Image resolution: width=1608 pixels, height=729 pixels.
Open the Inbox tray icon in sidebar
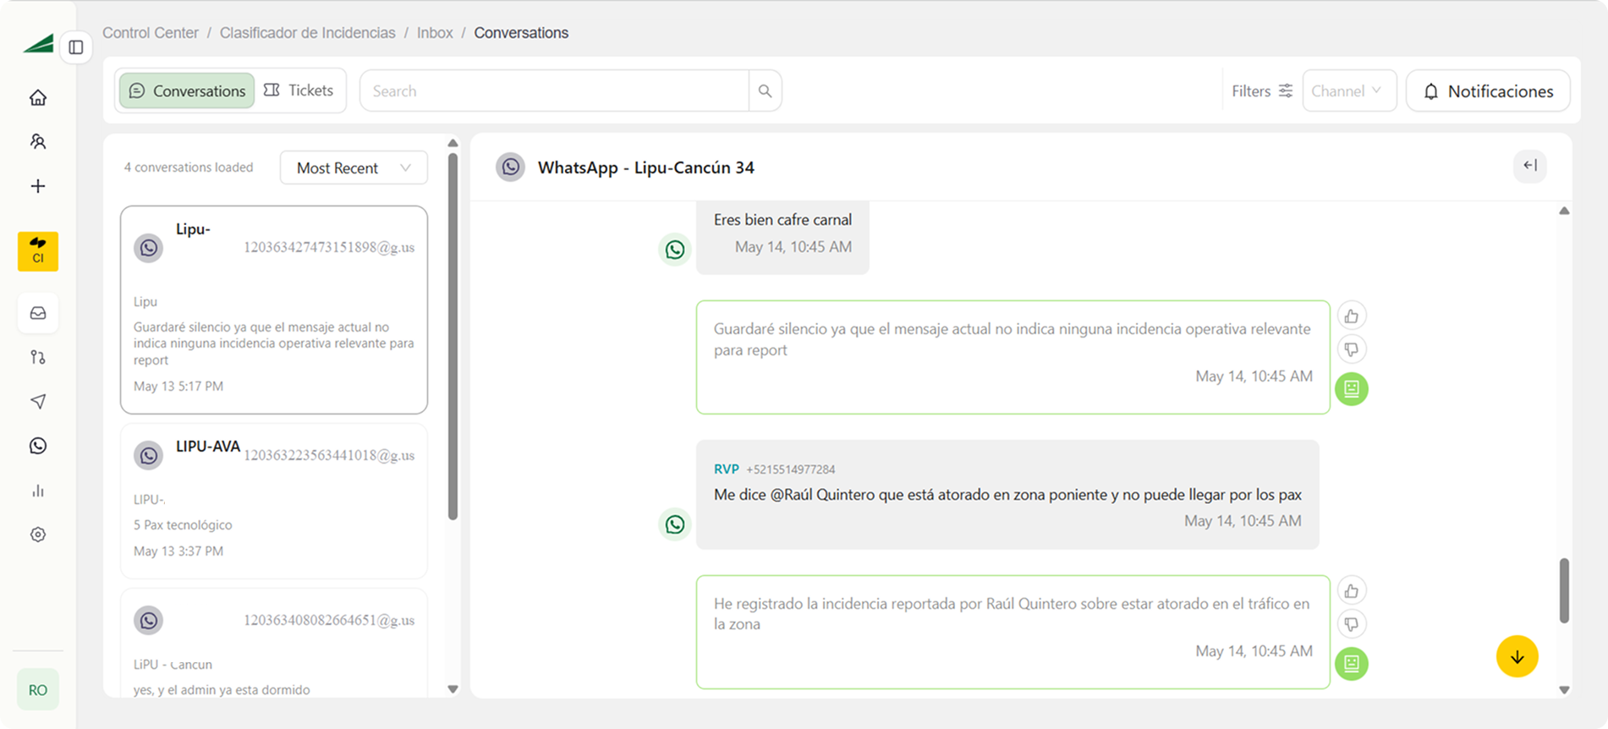point(38,313)
